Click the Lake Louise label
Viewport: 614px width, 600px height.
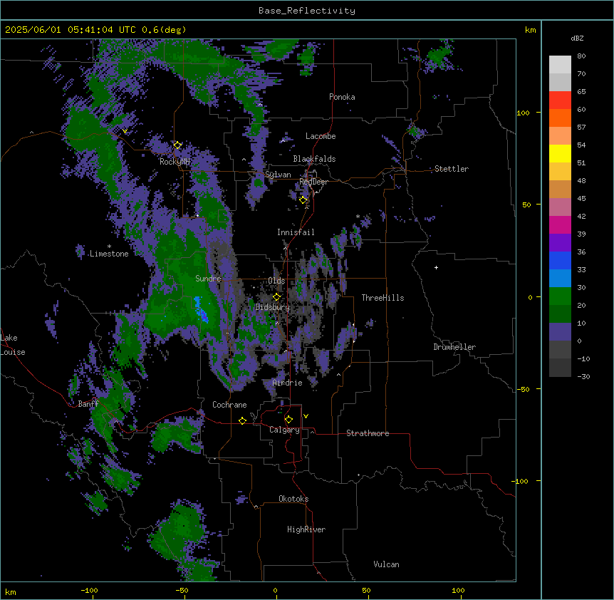13,345
